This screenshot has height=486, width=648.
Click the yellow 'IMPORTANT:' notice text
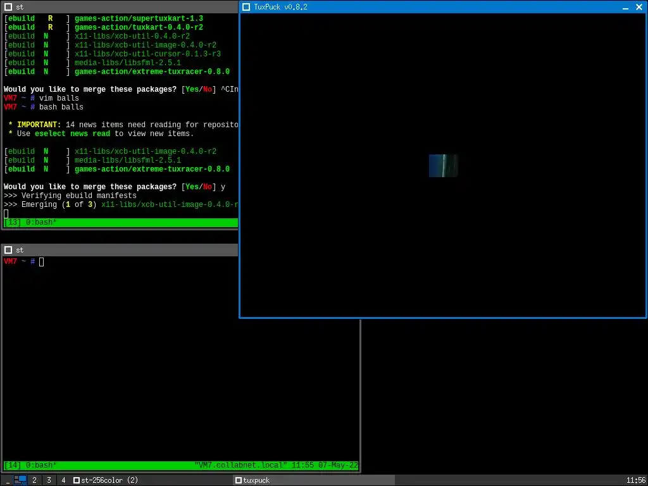tap(39, 125)
